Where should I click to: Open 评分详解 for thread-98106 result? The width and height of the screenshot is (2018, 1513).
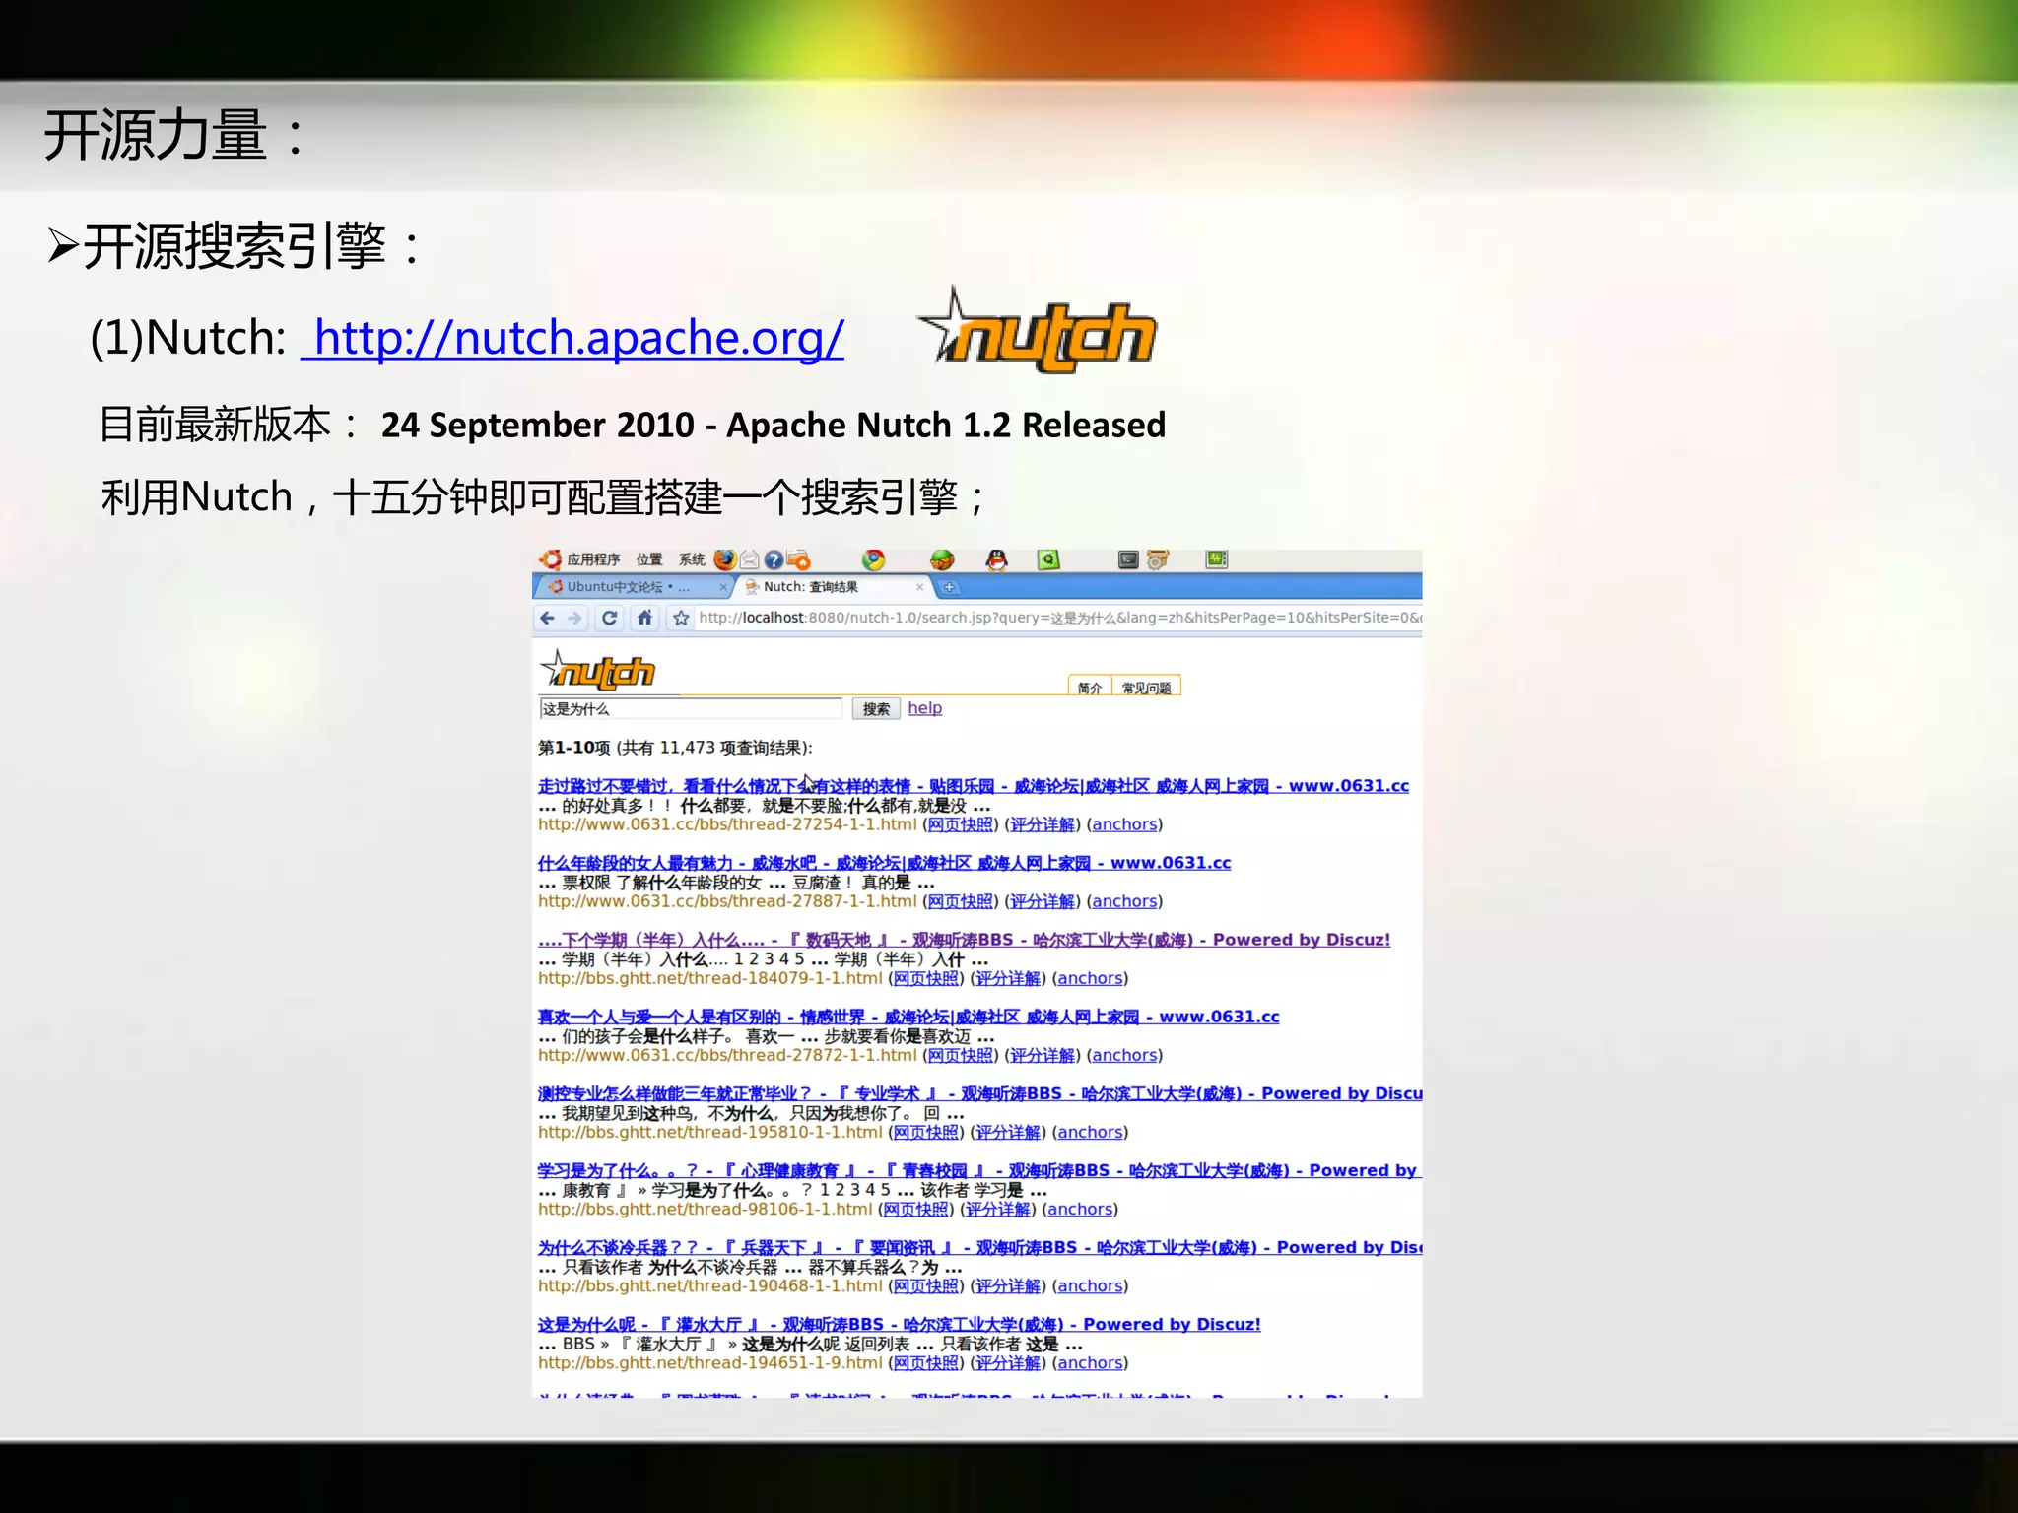pyautogui.click(x=998, y=1209)
